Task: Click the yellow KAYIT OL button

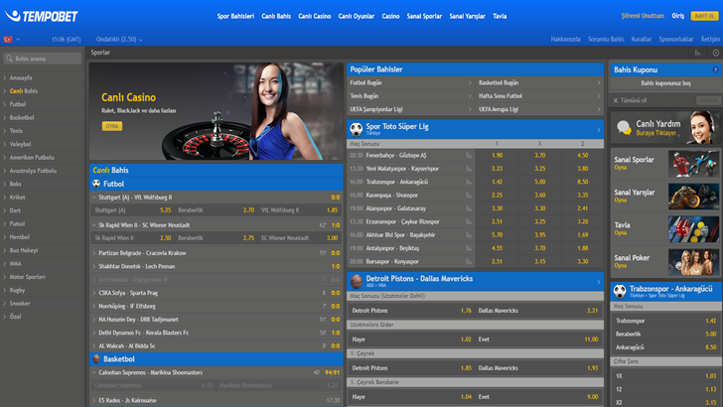Action: coord(704,16)
